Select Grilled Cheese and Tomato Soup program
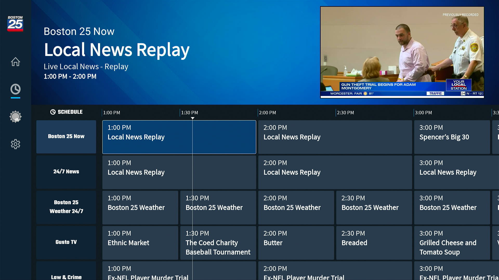This screenshot has height=280, width=499. [x=452, y=243]
